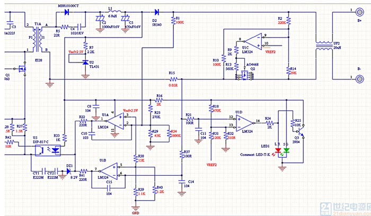Screen dimensions: 371x216
Task: Select the U2 TL431 reference symbol
Action: pos(85,62)
